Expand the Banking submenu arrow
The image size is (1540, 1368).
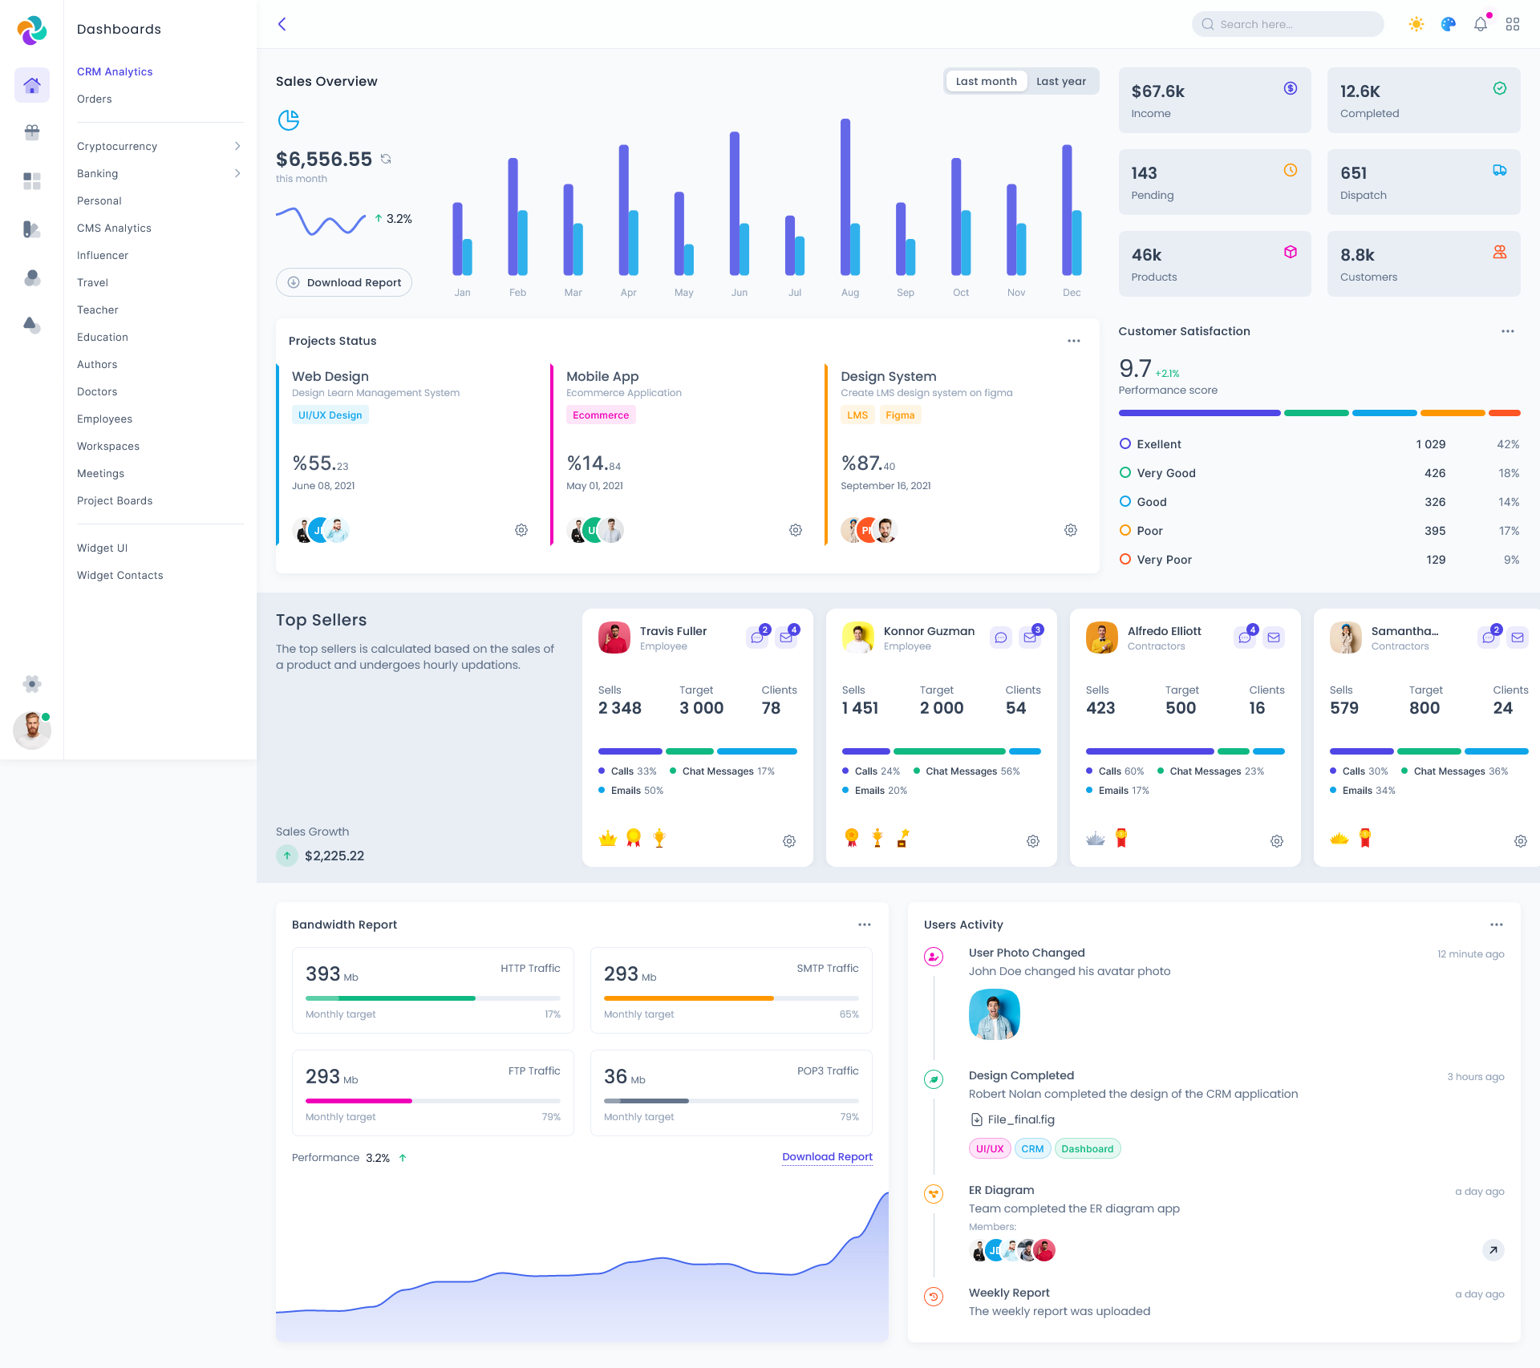coord(237,173)
